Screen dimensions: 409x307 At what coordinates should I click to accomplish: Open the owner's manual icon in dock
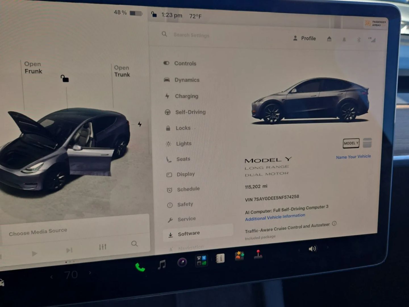point(220,258)
